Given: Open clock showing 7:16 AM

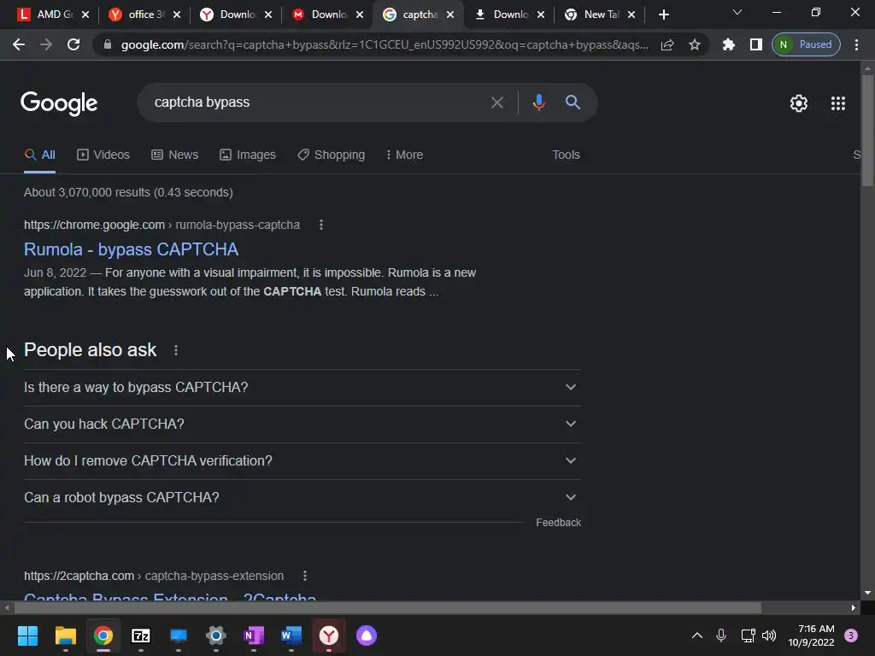Looking at the screenshot, I should pyautogui.click(x=811, y=635).
